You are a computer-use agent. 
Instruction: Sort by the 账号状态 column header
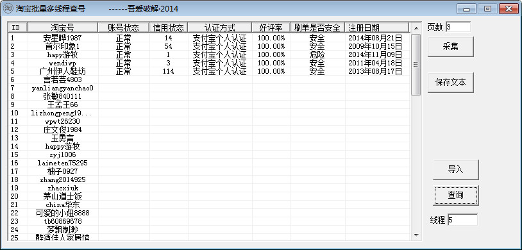click(124, 28)
